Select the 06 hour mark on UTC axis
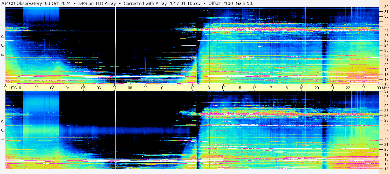Viewport: 390px width, 174px height. point(99,88)
